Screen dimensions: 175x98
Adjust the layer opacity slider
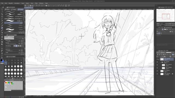click(169, 53)
